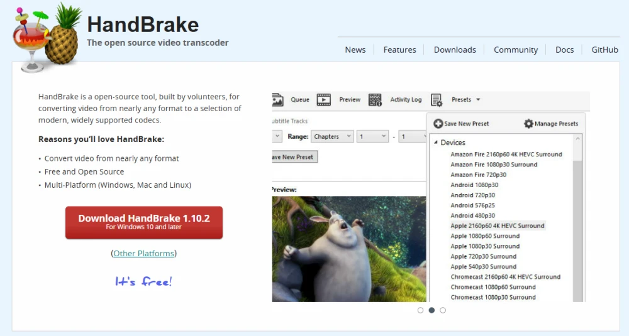Select the second carousel dot
629x336 pixels.
point(431,310)
